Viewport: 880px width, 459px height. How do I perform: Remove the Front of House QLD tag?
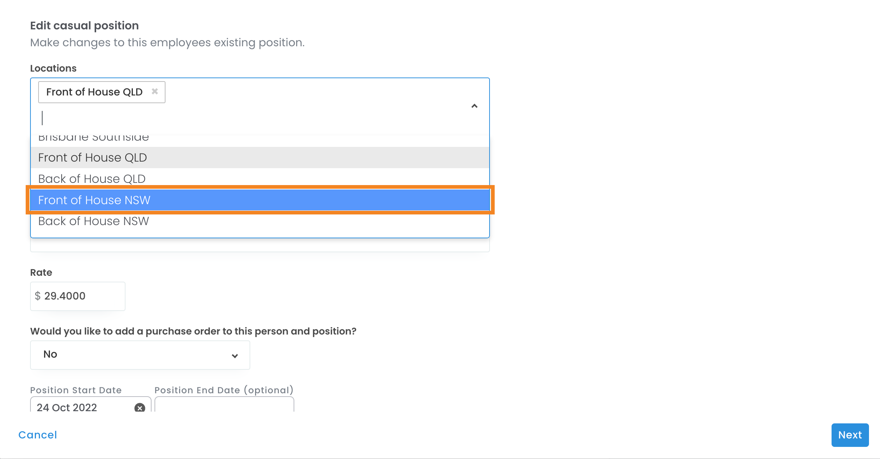point(155,91)
